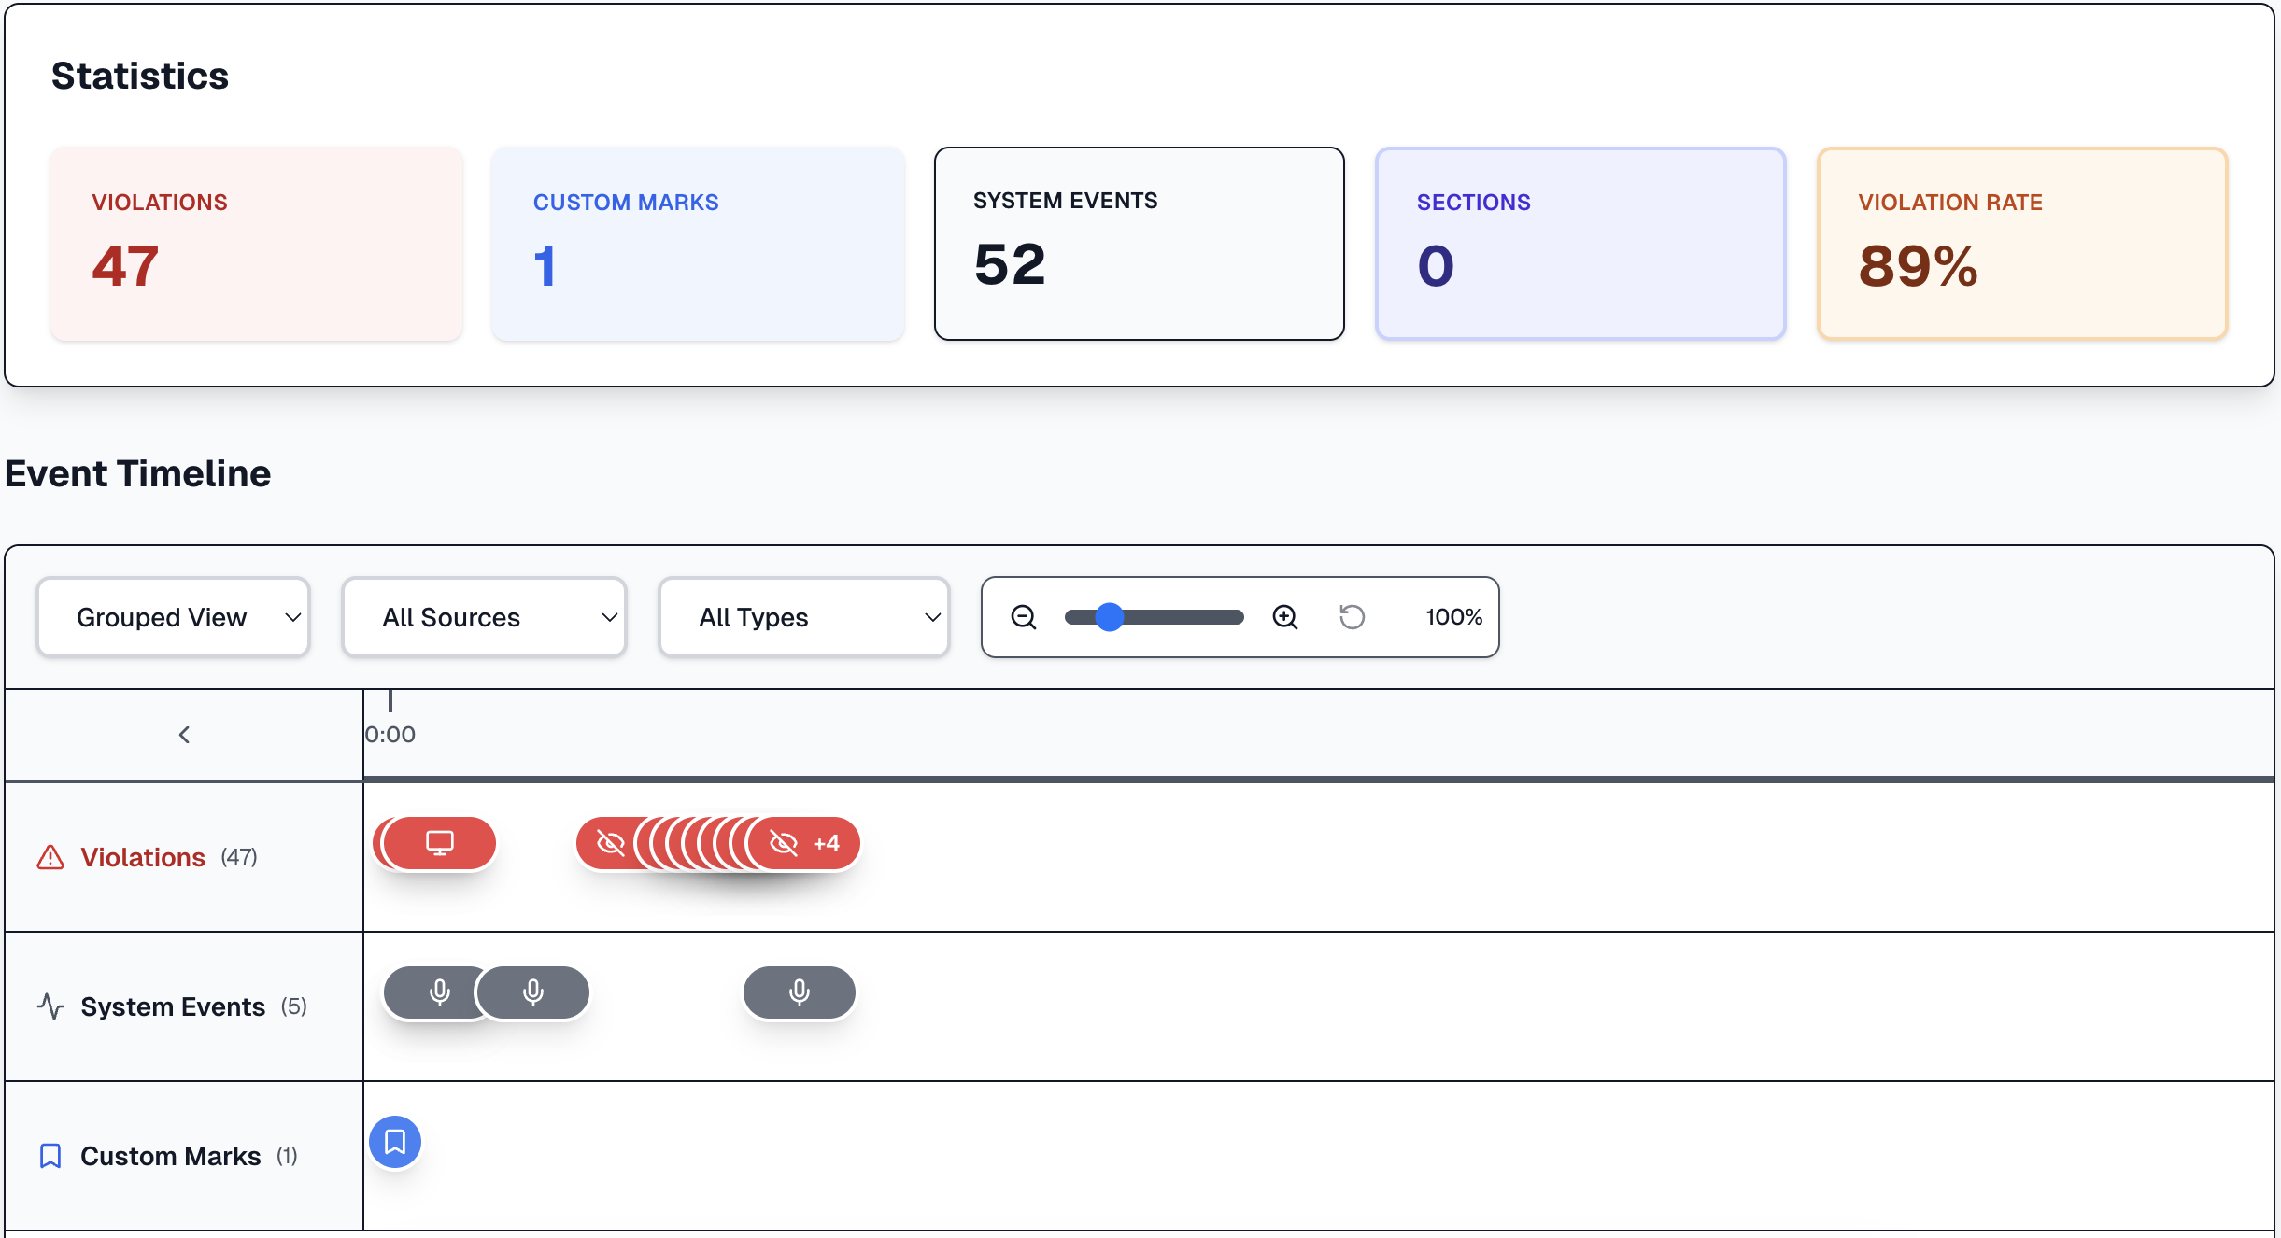Screen dimensions: 2281x1238
Task: Adjust the timeline zoom slider handle
Action: click(x=1110, y=616)
